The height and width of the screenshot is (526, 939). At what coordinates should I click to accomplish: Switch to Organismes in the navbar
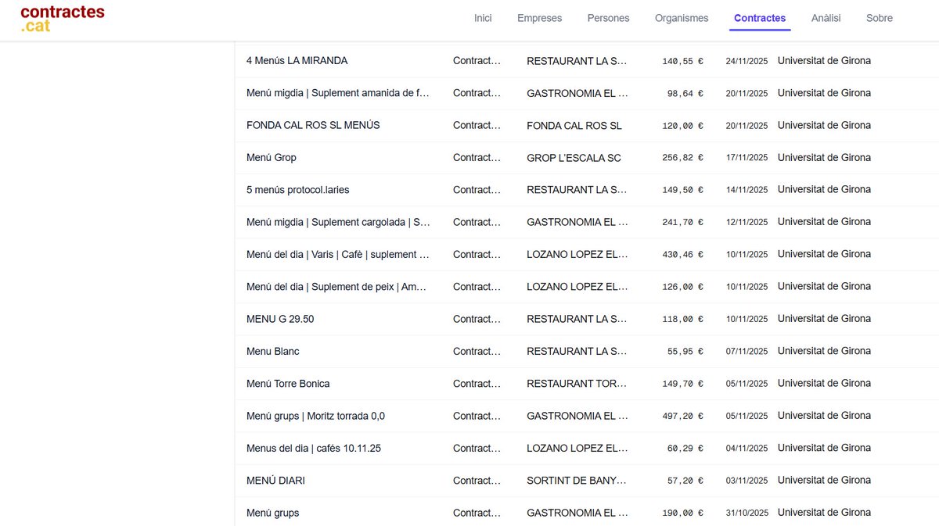coord(682,18)
